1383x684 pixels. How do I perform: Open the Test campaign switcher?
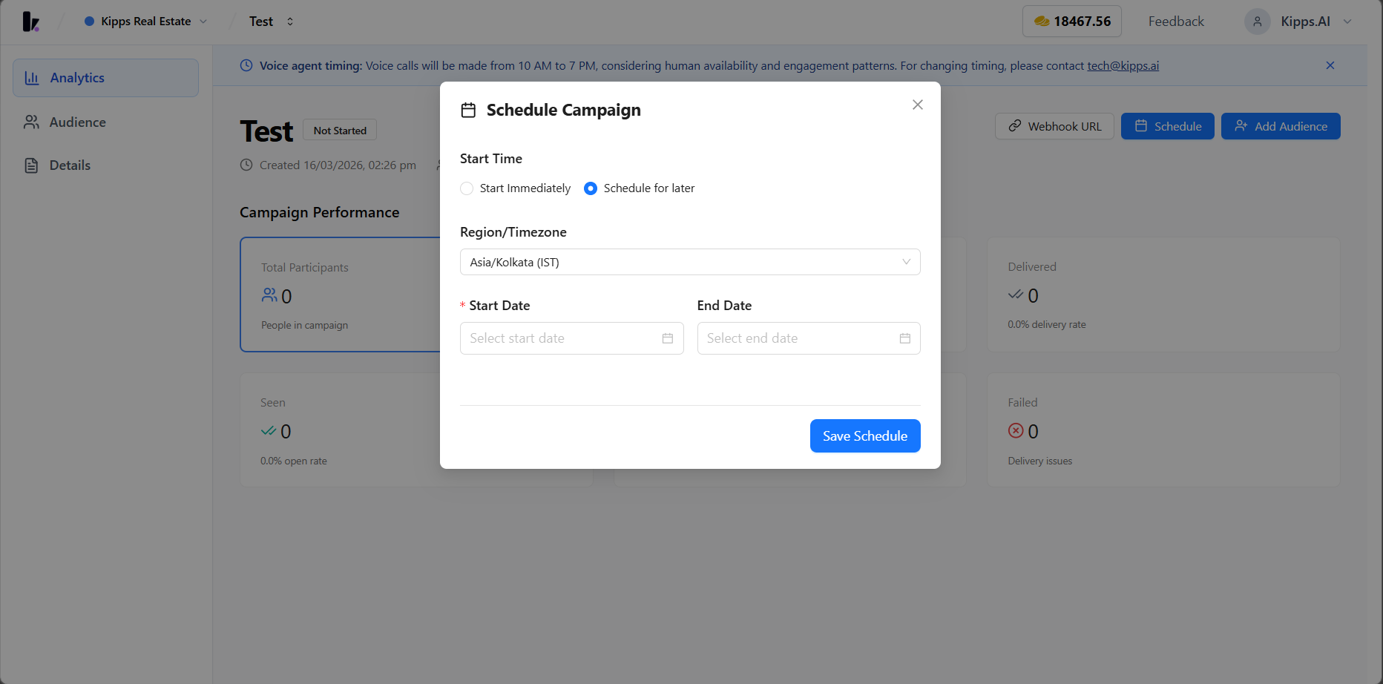click(x=272, y=22)
